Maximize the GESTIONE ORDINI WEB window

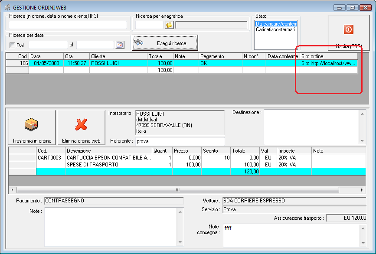(352, 8)
